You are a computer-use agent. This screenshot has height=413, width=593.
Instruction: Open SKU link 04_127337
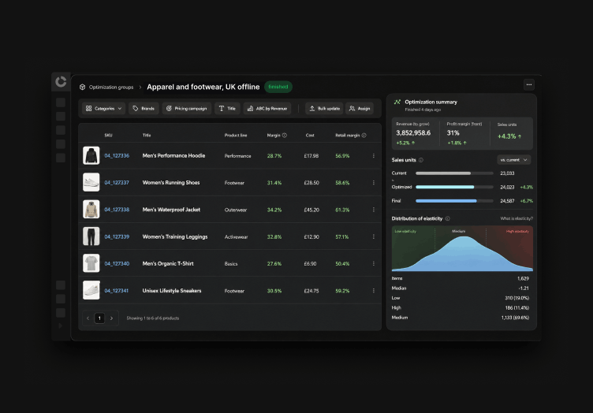click(117, 183)
